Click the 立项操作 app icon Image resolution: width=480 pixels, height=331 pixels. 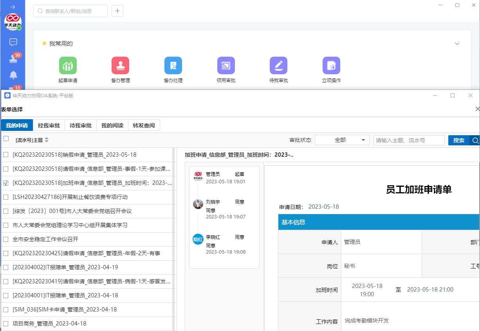(331, 66)
